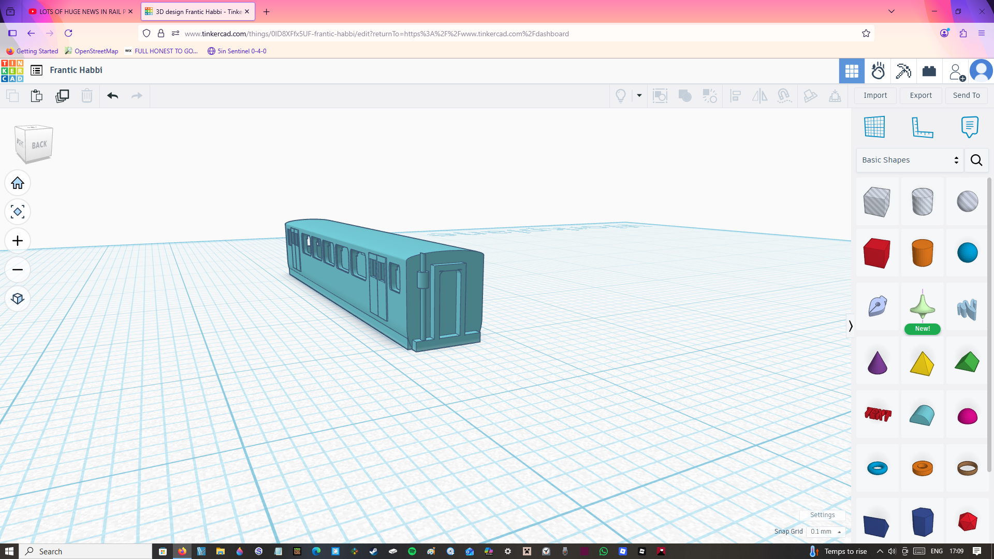The image size is (994, 559).
Task: Open the Notes tool
Action: point(969,127)
